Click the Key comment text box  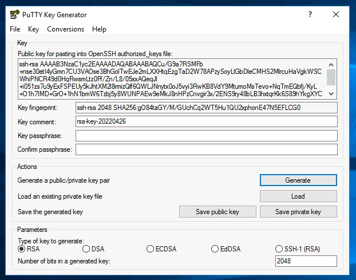(206, 121)
